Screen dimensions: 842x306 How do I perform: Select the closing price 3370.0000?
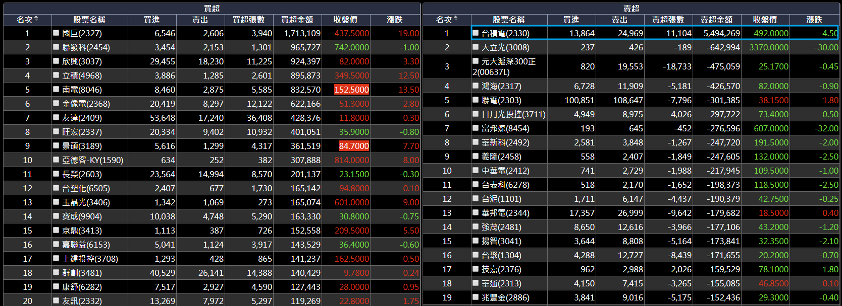[x=769, y=47]
